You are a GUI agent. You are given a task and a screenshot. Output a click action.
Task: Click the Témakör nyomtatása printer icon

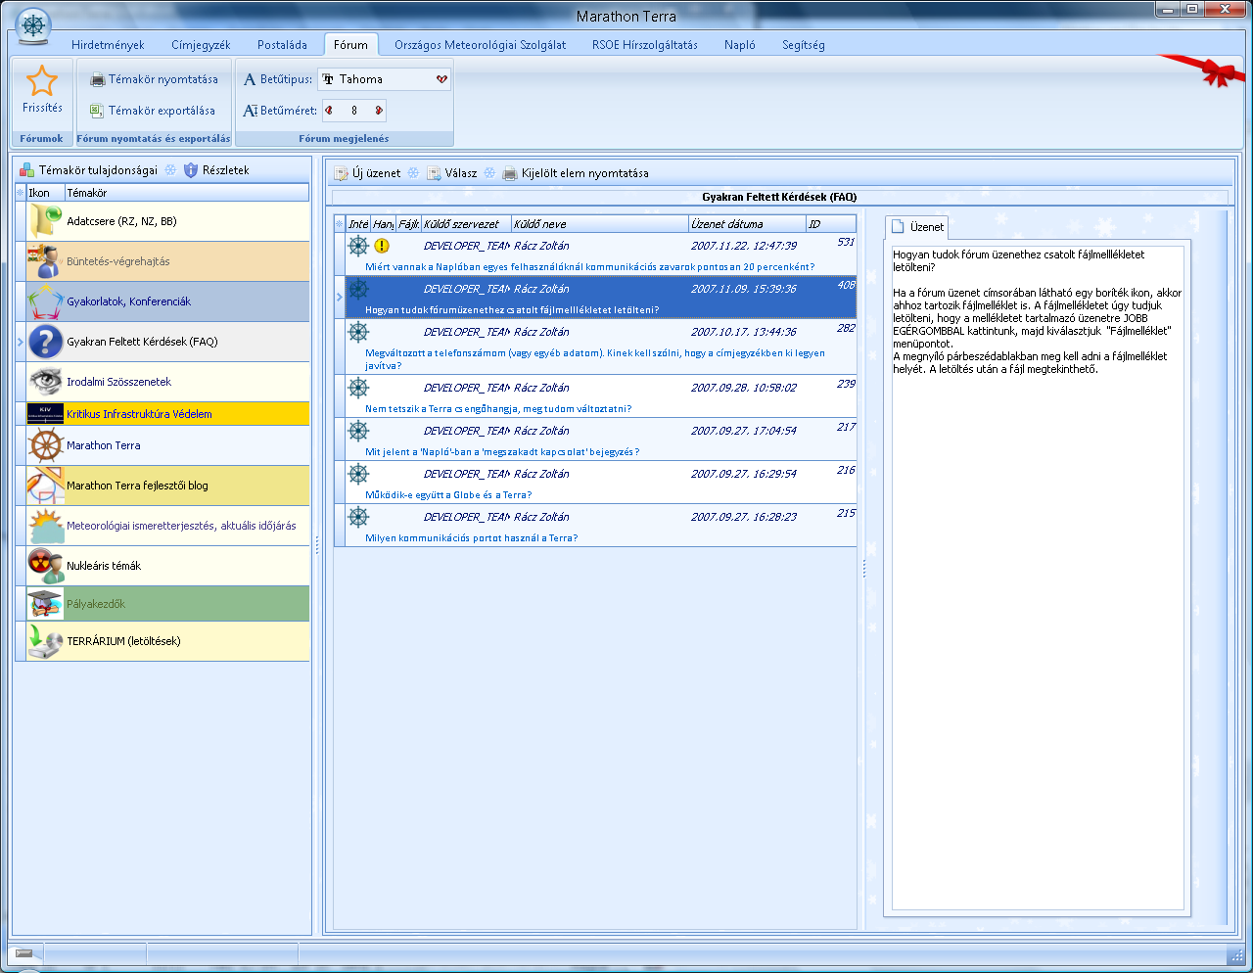click(97, 79)
